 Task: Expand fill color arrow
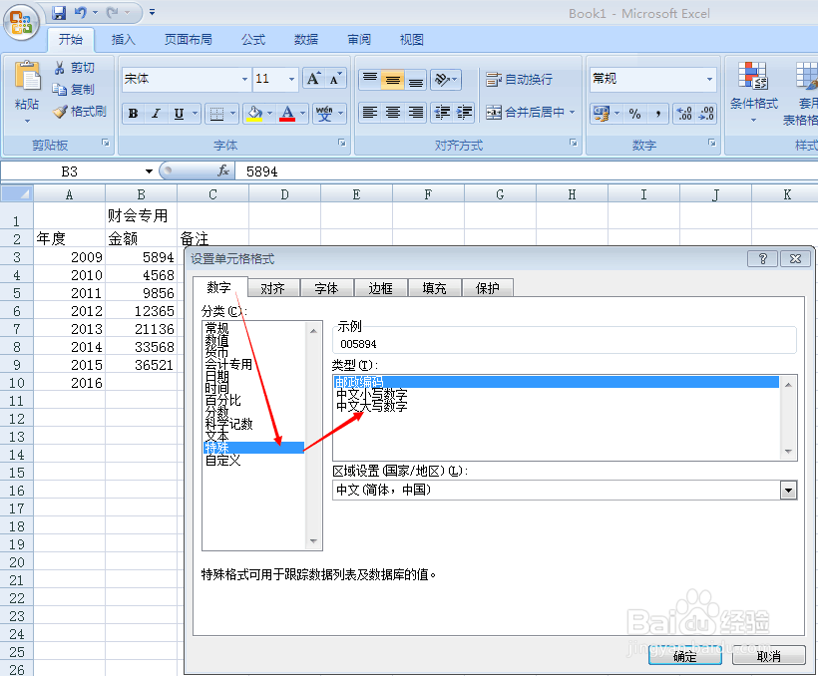[269, 114]
